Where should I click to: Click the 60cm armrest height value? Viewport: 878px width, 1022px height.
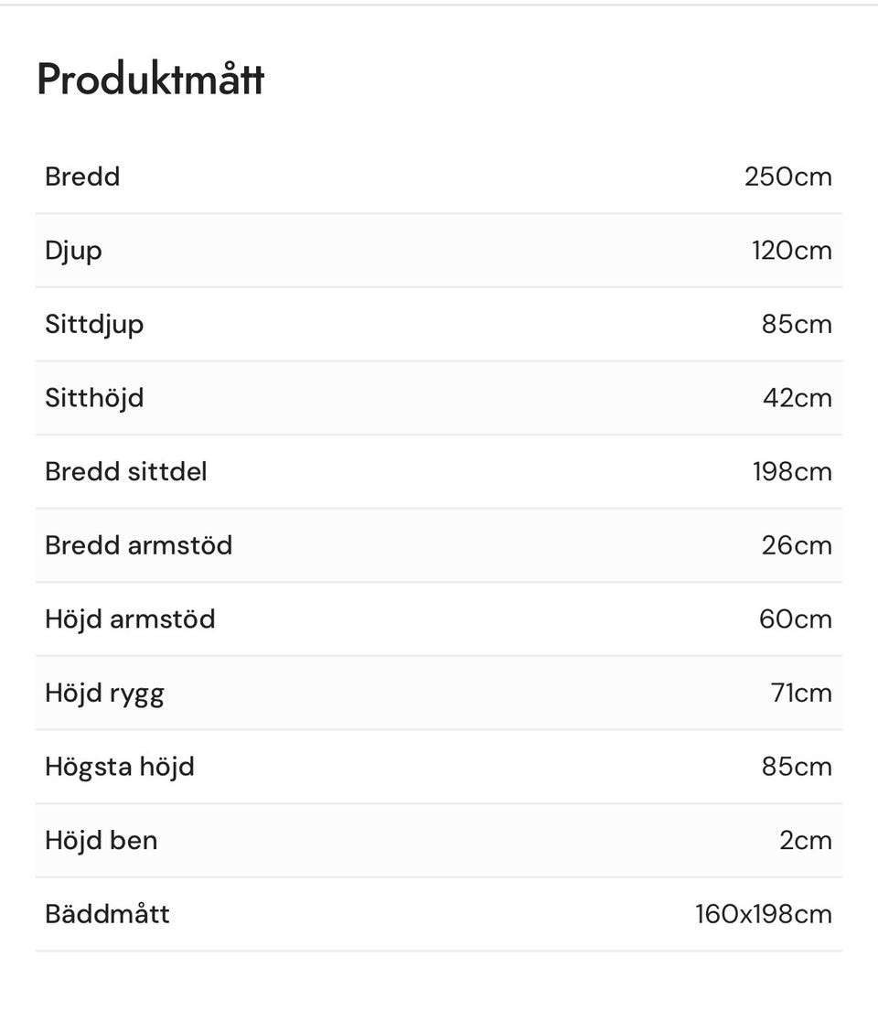point(795,619)
